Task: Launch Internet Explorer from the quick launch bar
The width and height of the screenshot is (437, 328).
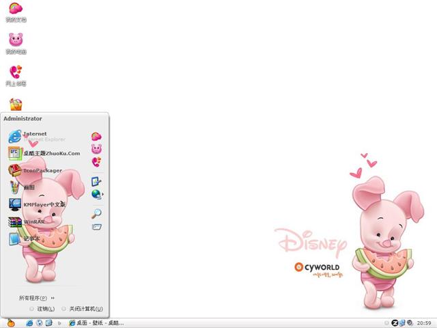Action: (x=29, y=323)
